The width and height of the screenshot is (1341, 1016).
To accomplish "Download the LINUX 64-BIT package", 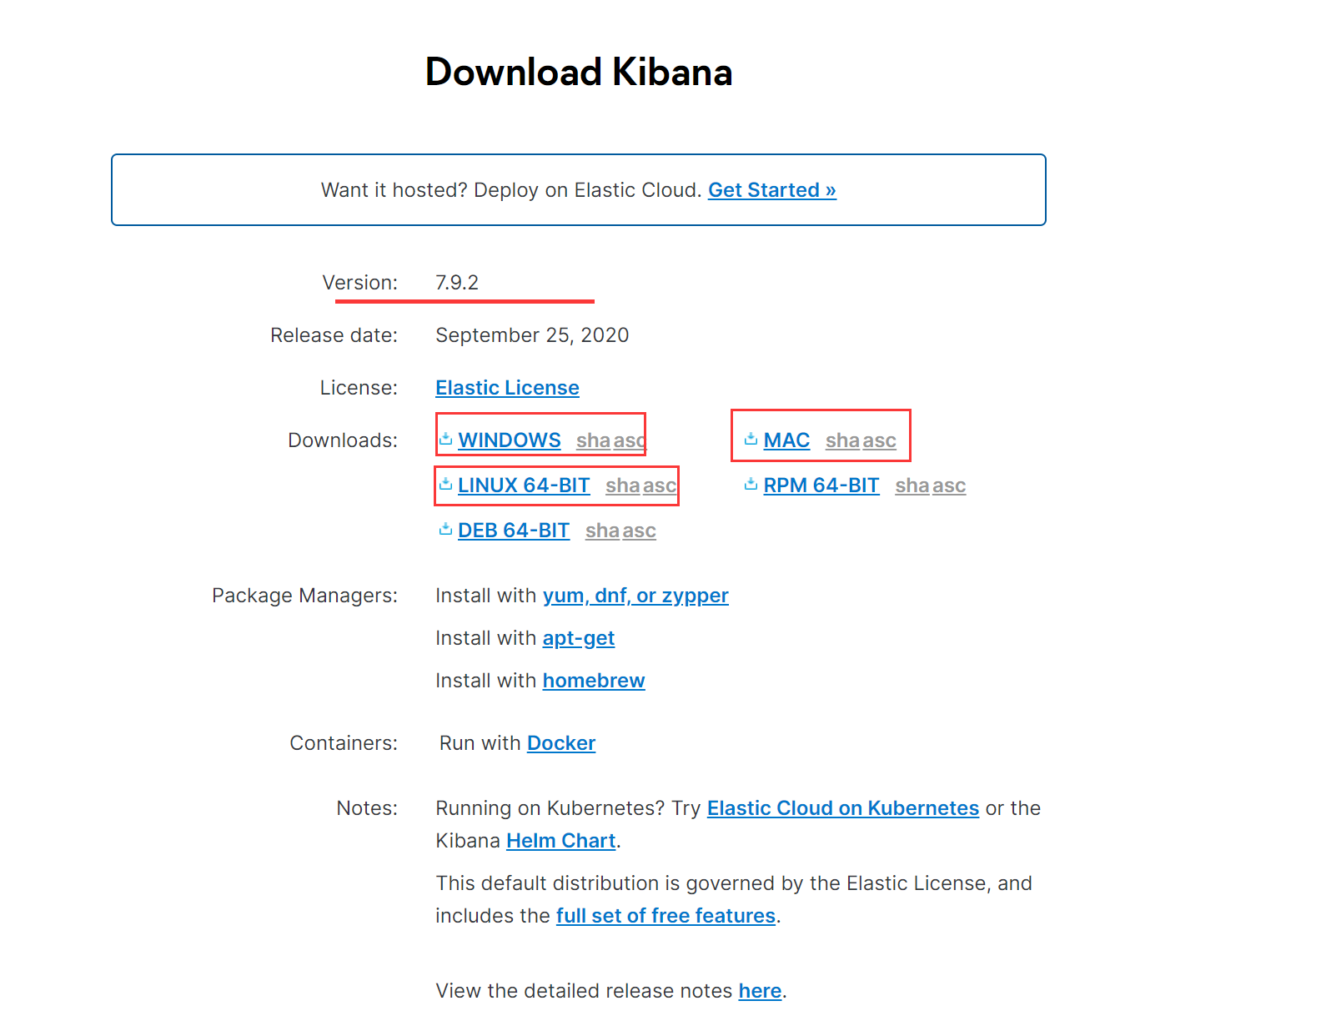I will pos(524,485).
